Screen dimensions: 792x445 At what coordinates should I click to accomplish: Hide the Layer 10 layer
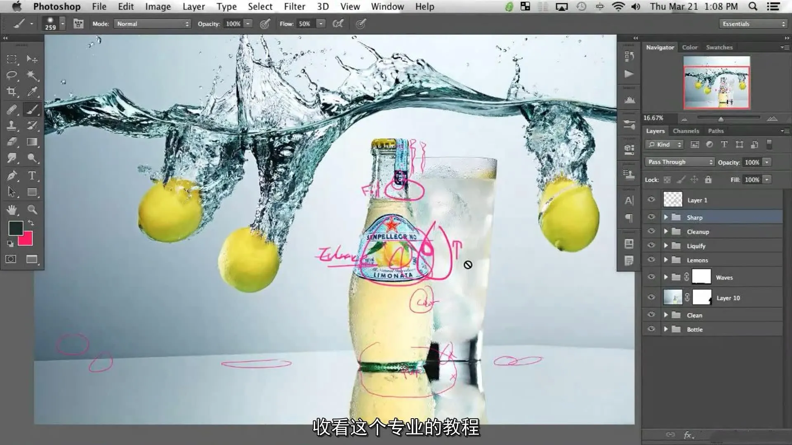click(x=651, y=297)
